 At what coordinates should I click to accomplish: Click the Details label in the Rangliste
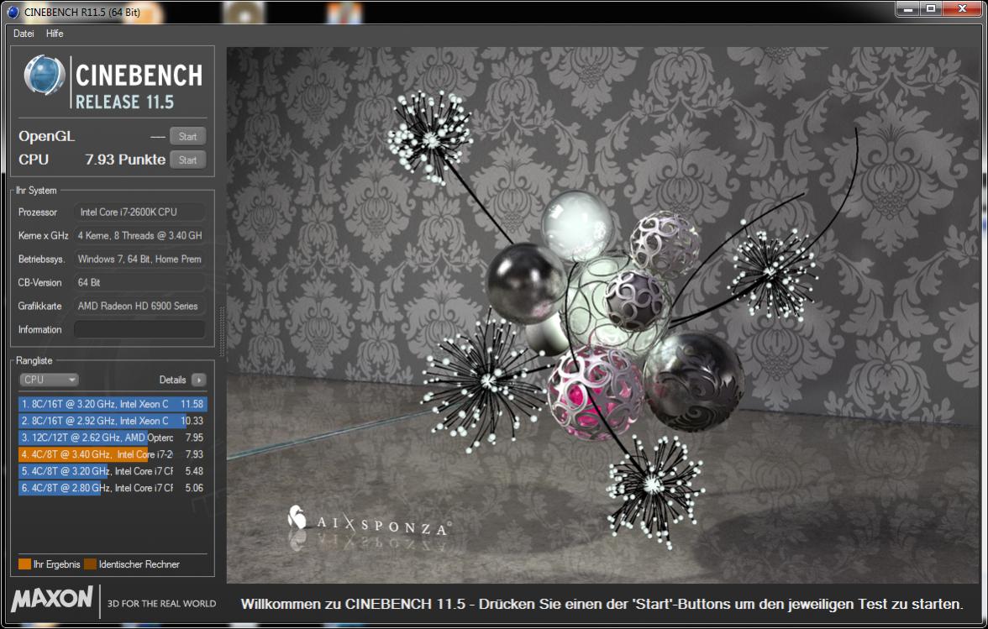172,380
